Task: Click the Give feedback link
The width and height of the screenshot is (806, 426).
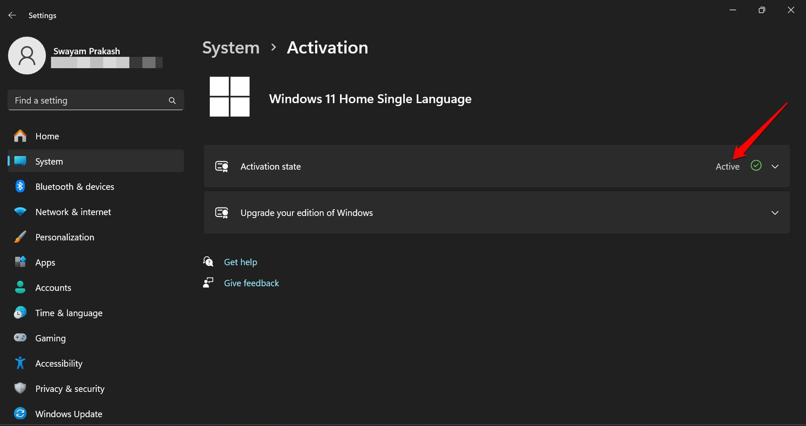Action: (x=251, y=283)
